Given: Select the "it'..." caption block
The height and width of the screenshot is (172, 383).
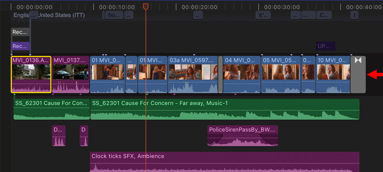Looking at the screenshot, I should [x=263, y=15].
